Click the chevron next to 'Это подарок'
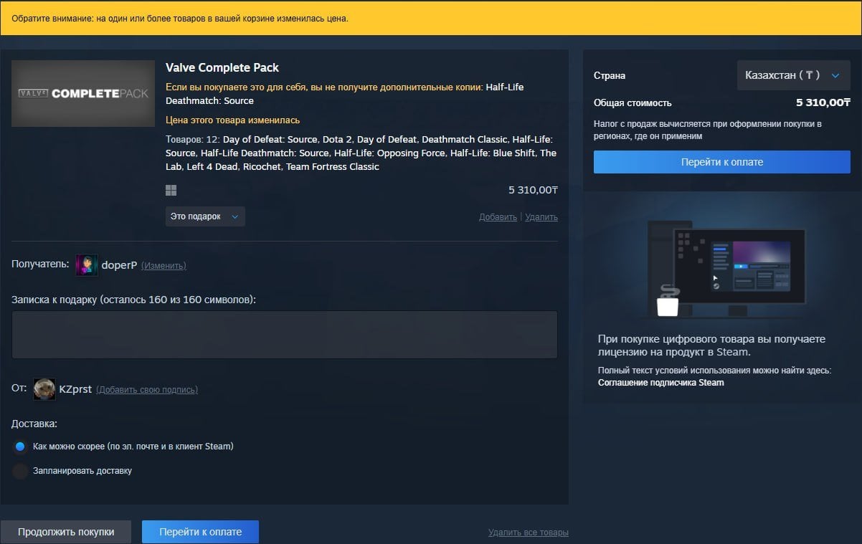 [x=232, y=216]
